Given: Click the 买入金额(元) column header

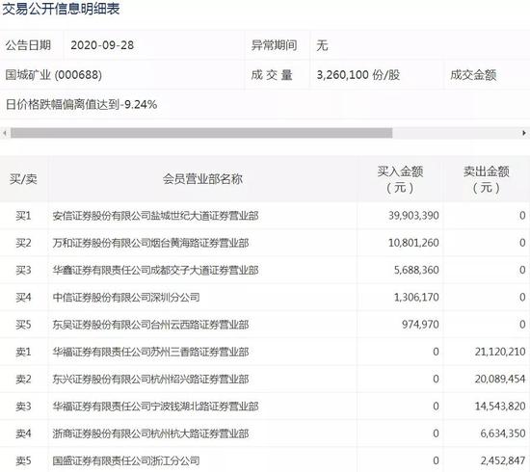Looking at the screenshot, I should click(400, 179).
